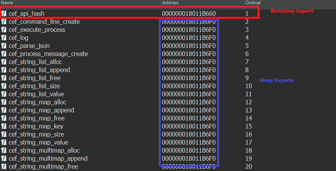Image resolution: width=336 pixels, height=171 pixels.
Task: Click the cef_string_map_value export name
Action: [38, 142]
